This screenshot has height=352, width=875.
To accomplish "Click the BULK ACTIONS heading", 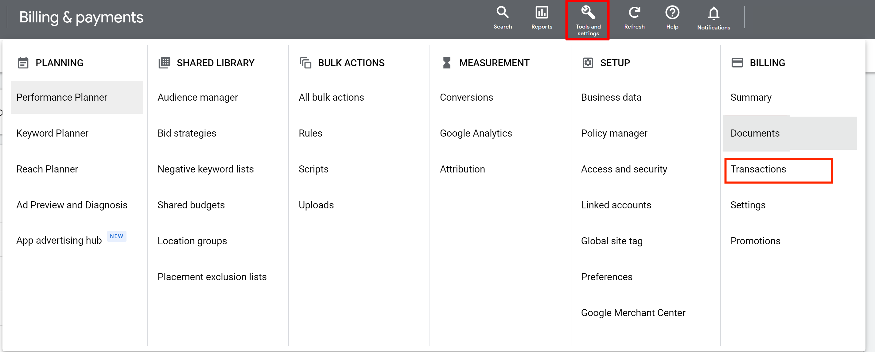I will click(351, 63).
